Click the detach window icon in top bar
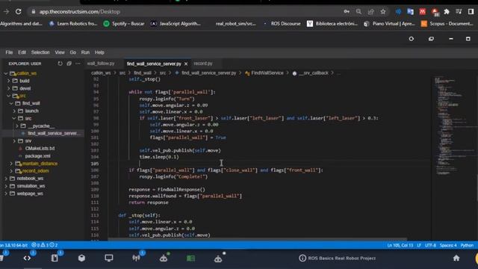The height and width of the screenshot is (269, 478). point(431,39)
